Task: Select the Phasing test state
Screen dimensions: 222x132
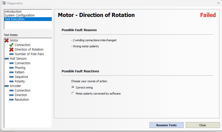Action: pos(20,68)
